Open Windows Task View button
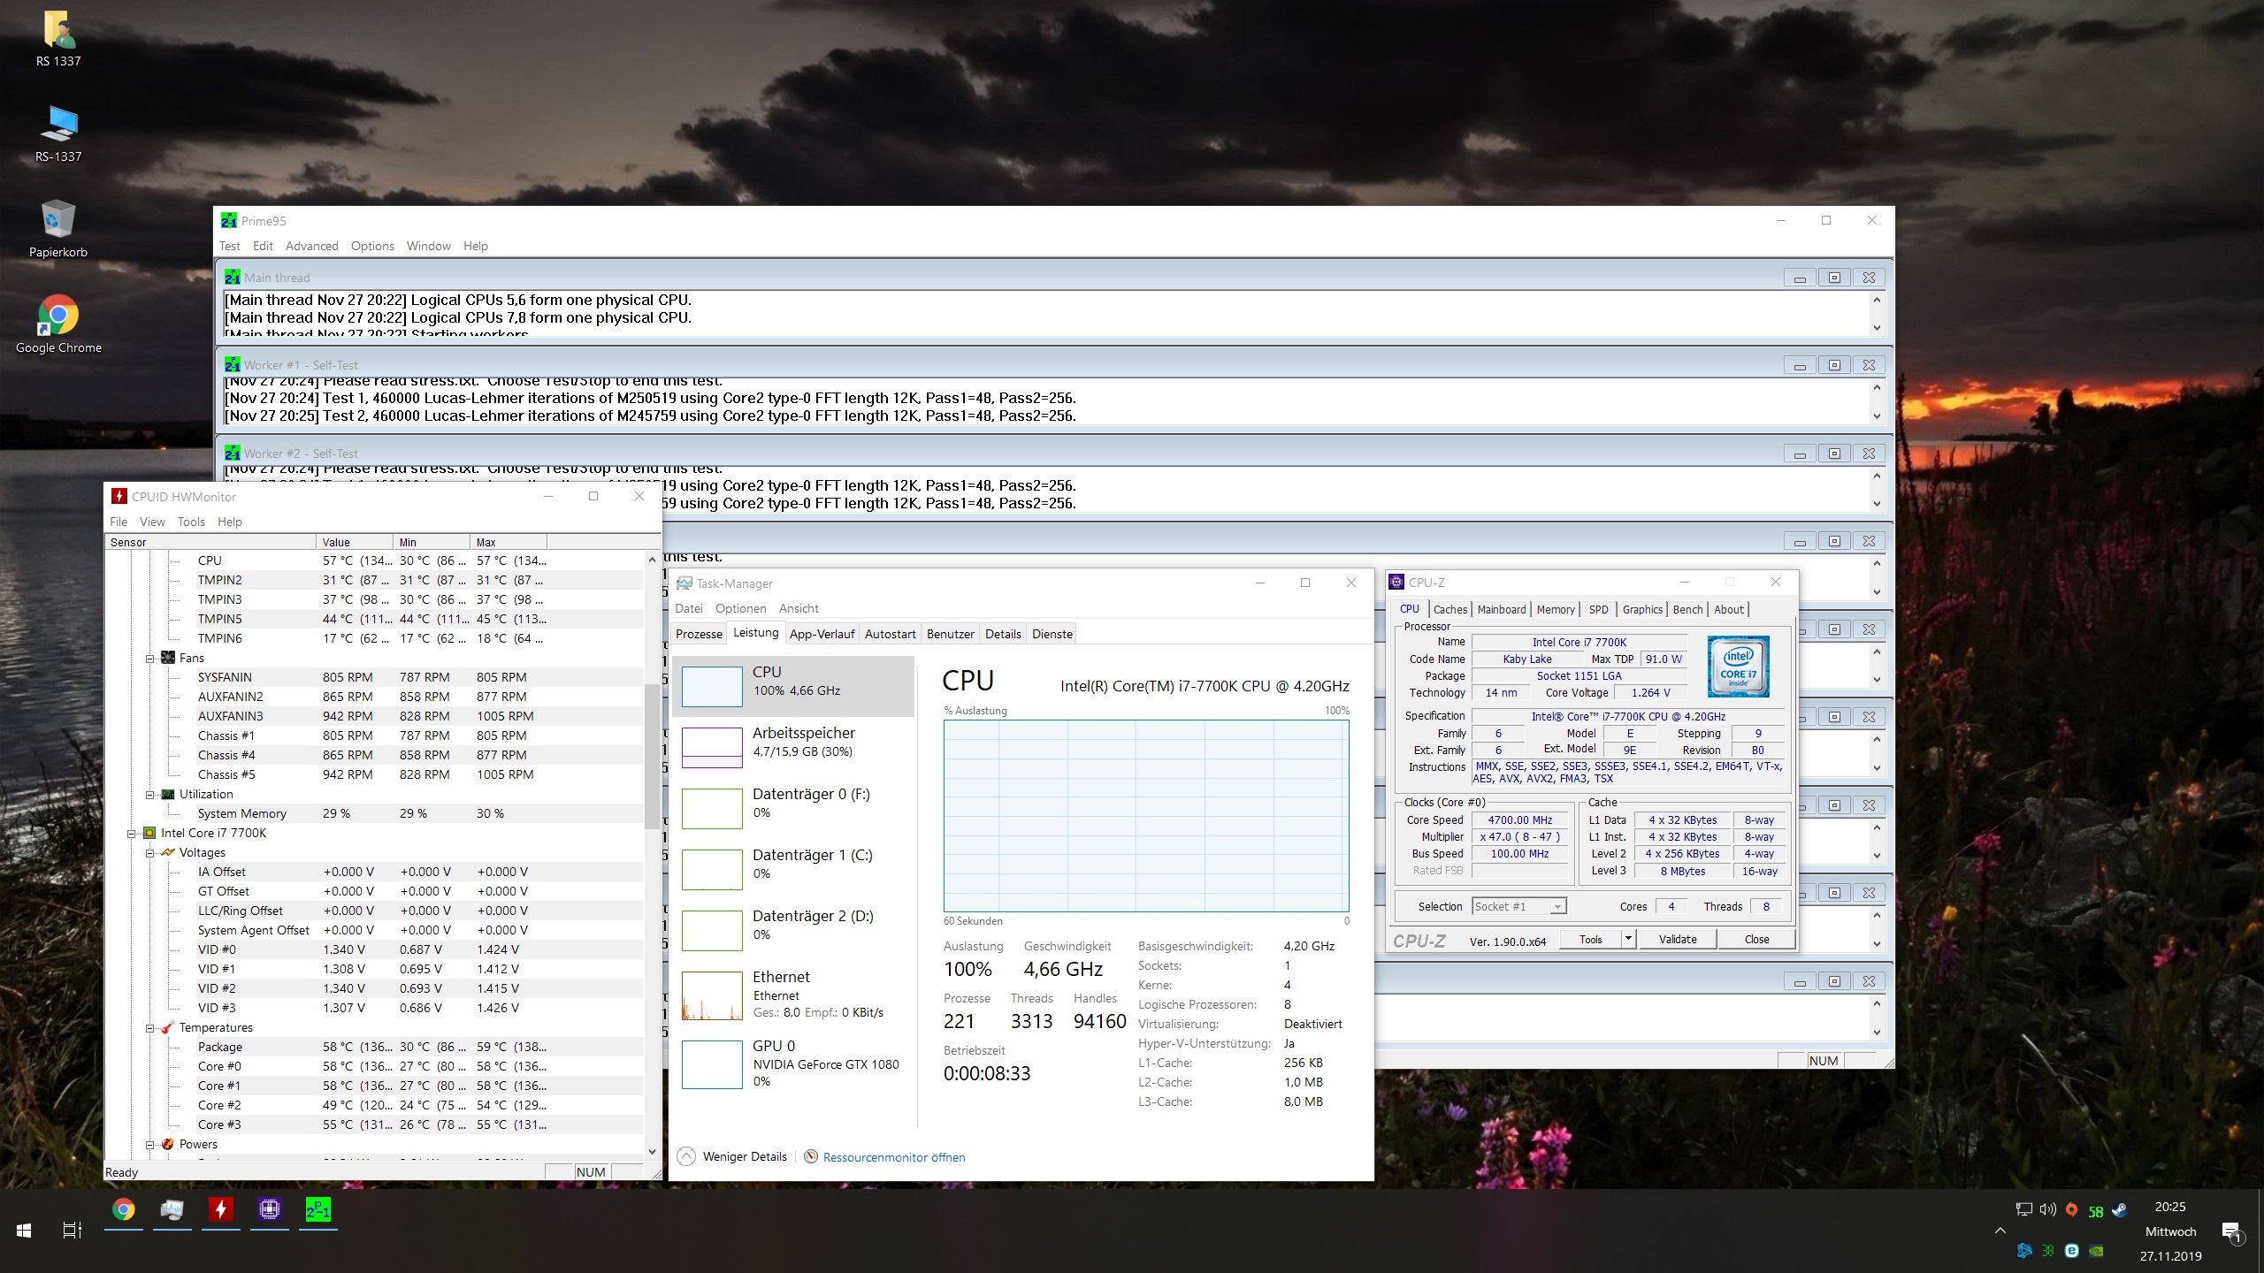The width and height of the screenshot is (2264, 1273). tap(73, 1230)
